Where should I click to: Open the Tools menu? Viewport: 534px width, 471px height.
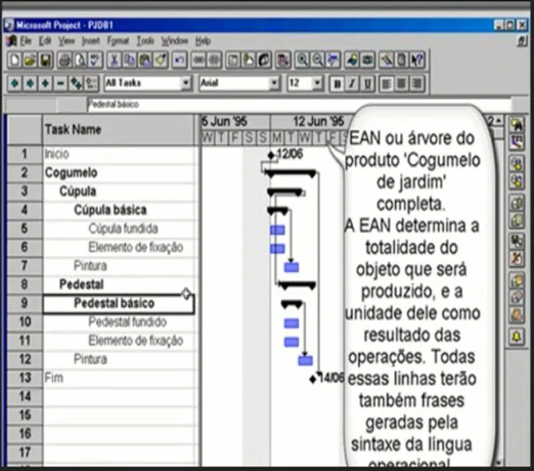(x=145, y=41)
